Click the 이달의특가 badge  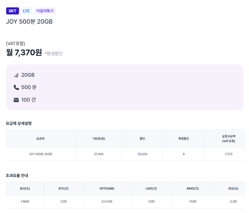click(45, 11)
